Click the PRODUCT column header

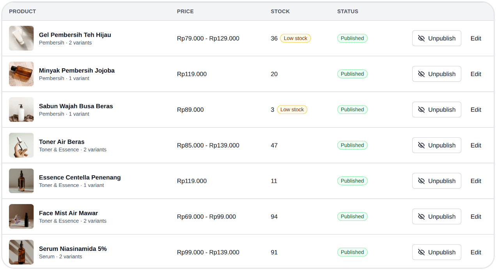(x=23, y=11)
